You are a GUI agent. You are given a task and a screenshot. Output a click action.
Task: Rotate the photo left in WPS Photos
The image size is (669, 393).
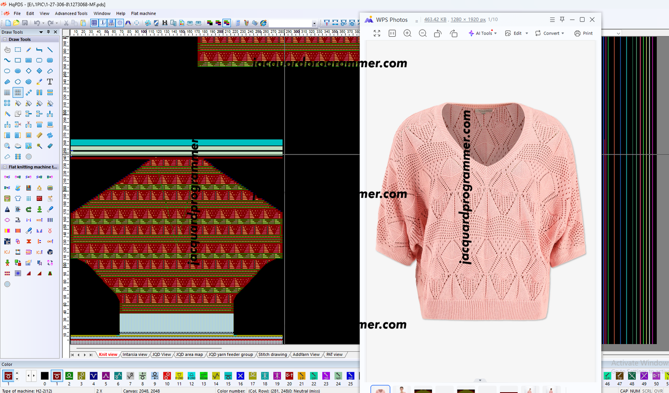(x=437, y=33)
